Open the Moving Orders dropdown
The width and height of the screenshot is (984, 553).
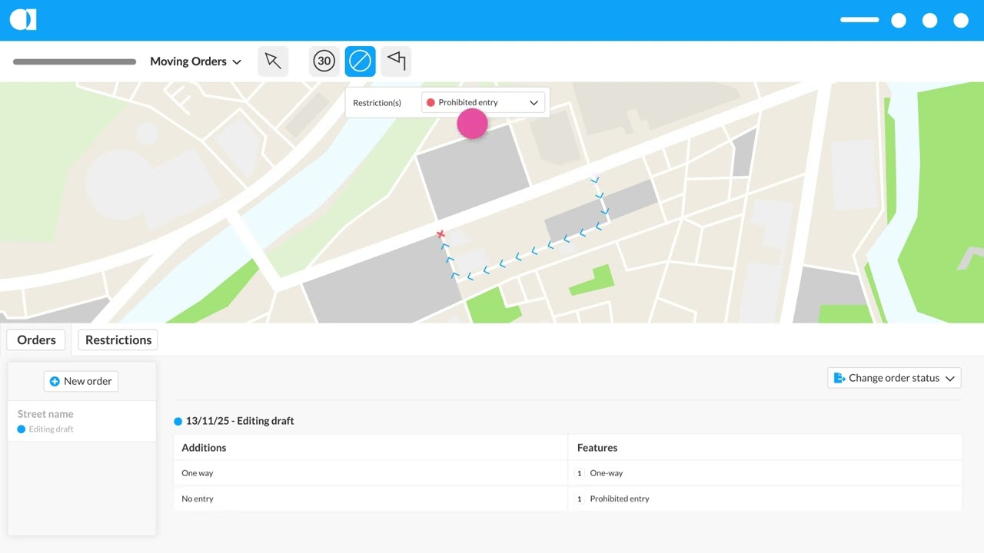click(x=195, y=61)
